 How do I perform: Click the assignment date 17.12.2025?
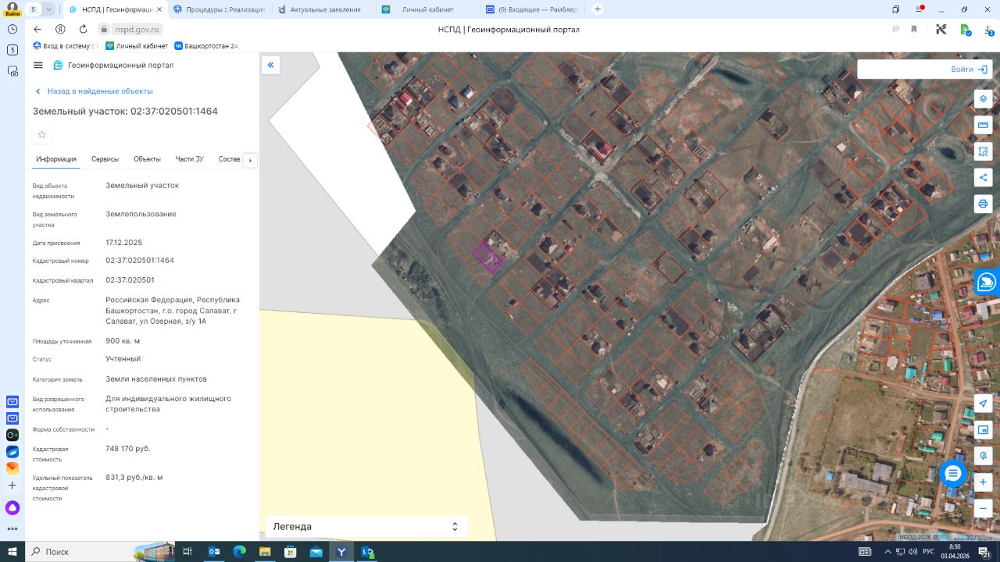[124, 243]
